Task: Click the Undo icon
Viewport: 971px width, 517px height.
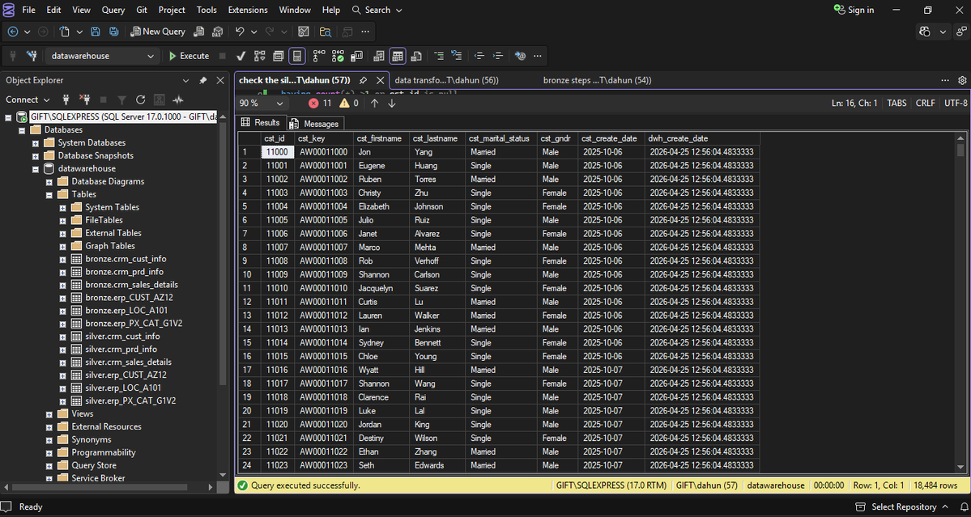Action: tap(240, 32)
